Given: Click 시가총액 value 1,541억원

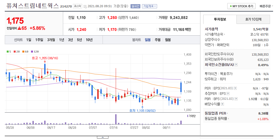Looking at the screenshot, I should tap(261, 29).
